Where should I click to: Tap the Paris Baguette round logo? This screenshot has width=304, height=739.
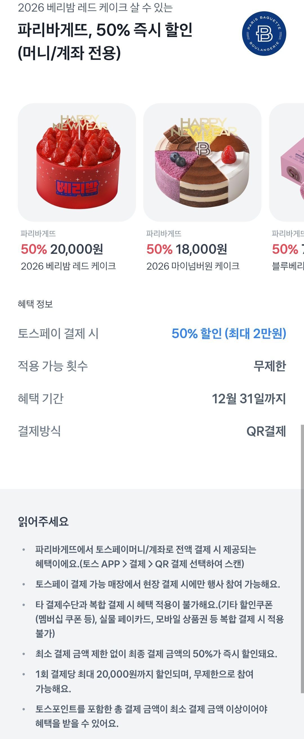[264, 34]
